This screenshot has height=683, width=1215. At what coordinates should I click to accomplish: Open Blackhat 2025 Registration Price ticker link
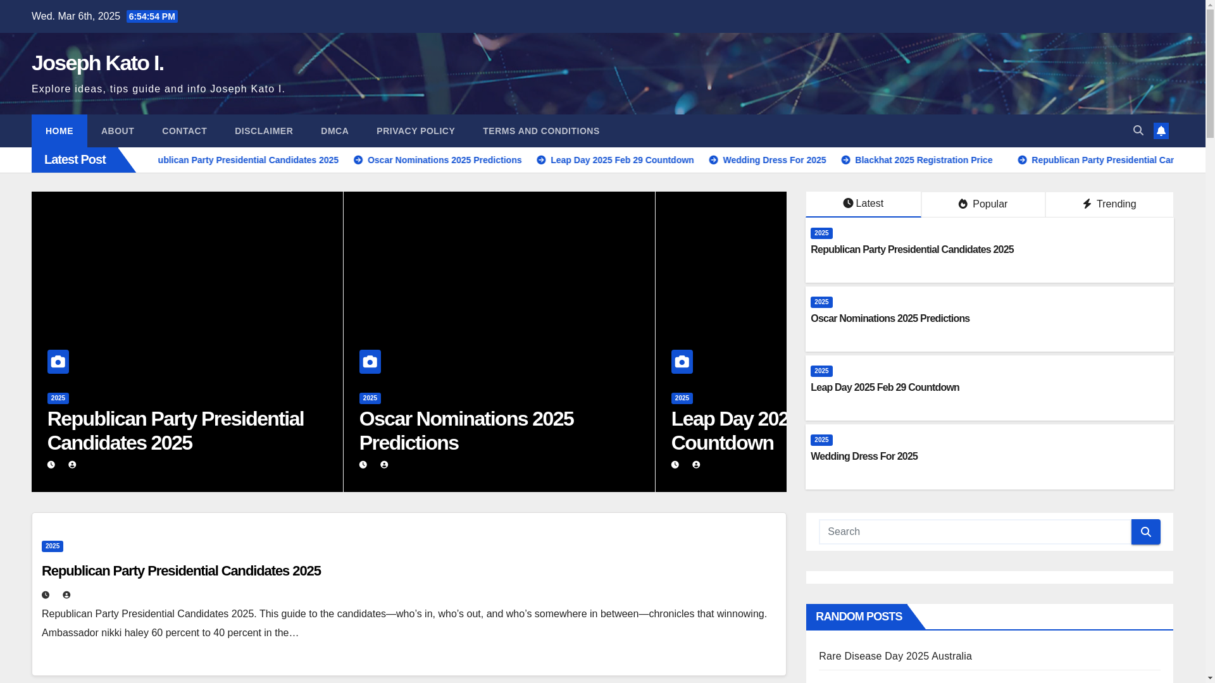click(923, 160)
